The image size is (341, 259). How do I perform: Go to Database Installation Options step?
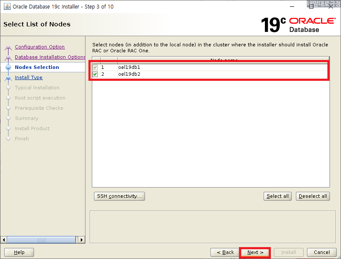click(x=50, y=57)
